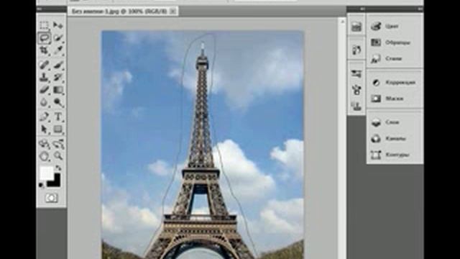Select the Eraser tool

tap(44, 90)
